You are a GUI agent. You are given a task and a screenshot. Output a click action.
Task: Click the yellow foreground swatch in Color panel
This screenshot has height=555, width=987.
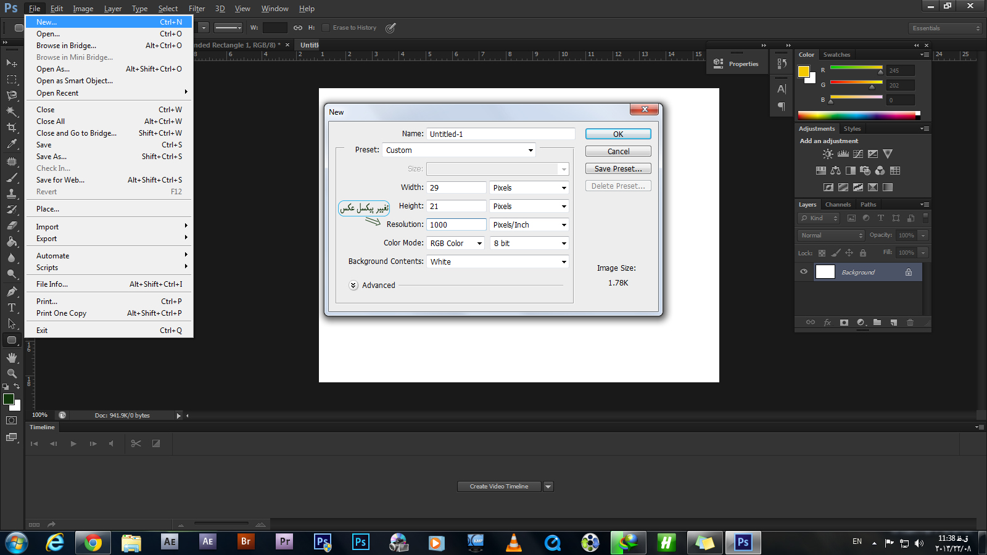[x=804, y=72]
